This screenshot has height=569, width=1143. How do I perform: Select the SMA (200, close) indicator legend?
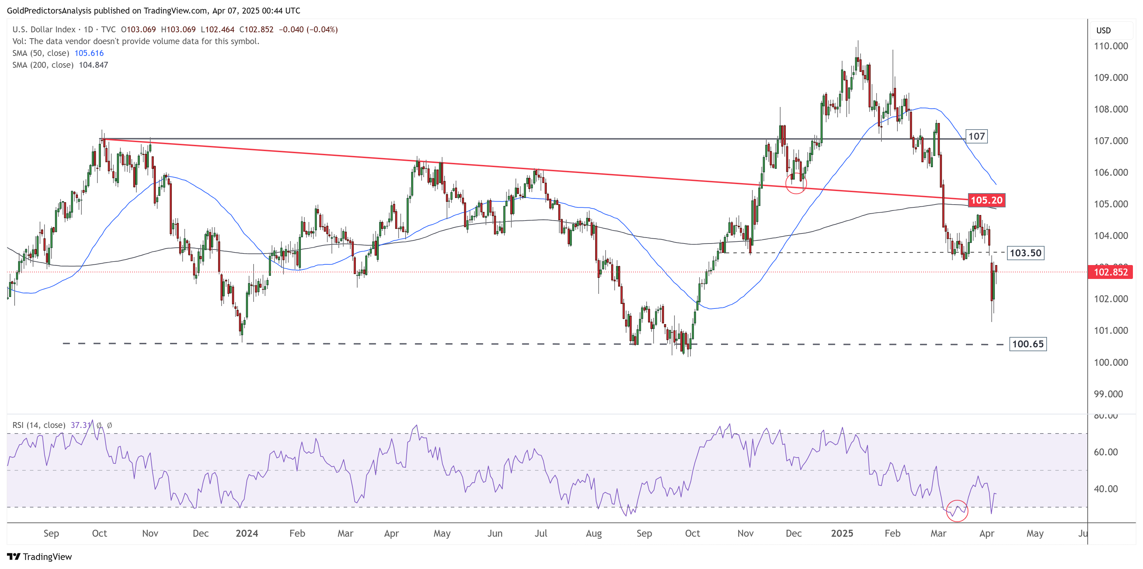(42, 65)
